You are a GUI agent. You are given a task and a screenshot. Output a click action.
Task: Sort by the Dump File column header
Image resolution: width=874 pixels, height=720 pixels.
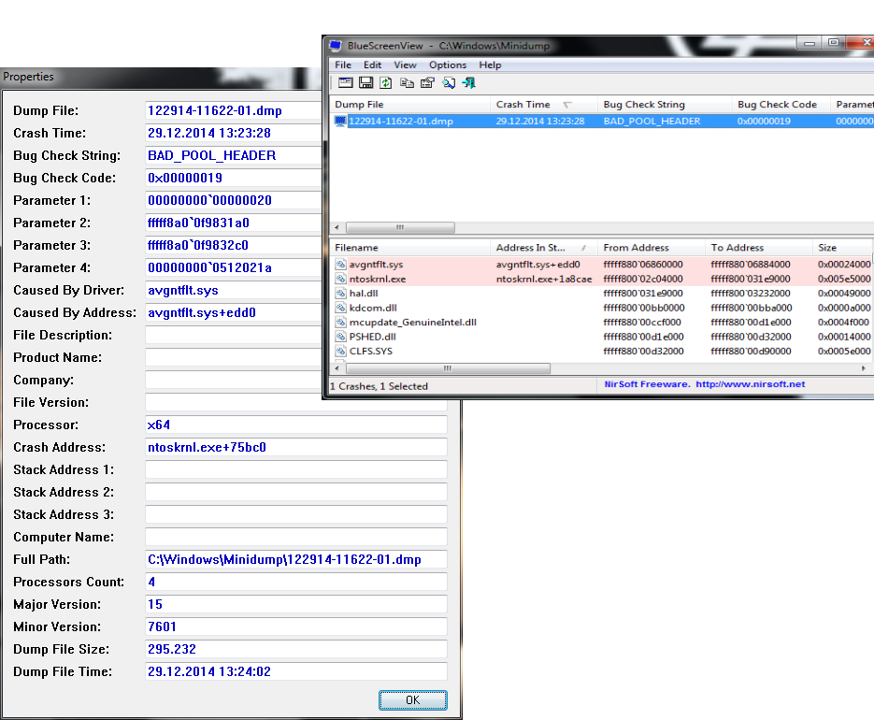click(410, 105)
